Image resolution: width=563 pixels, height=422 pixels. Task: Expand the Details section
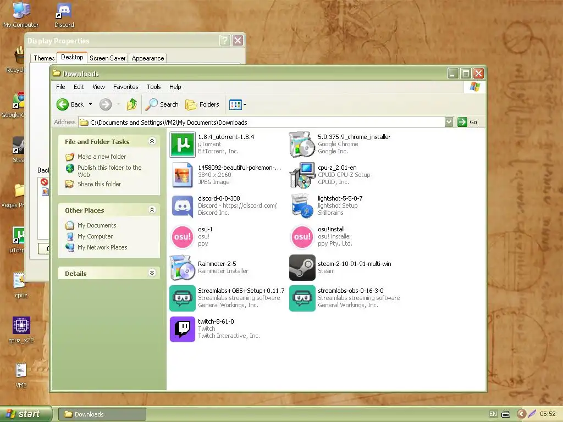(152, 273)
